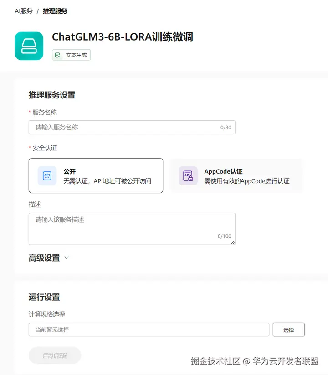
Task: Click 无需认证，API地址可被公开访问 description text
Action: [107, 181]
